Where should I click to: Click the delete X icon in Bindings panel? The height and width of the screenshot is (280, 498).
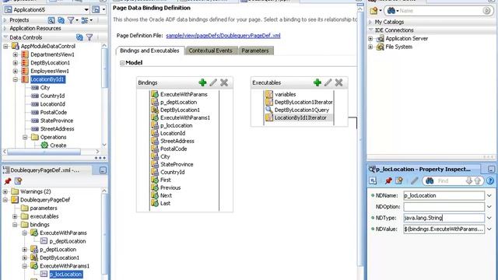[224, 82]
